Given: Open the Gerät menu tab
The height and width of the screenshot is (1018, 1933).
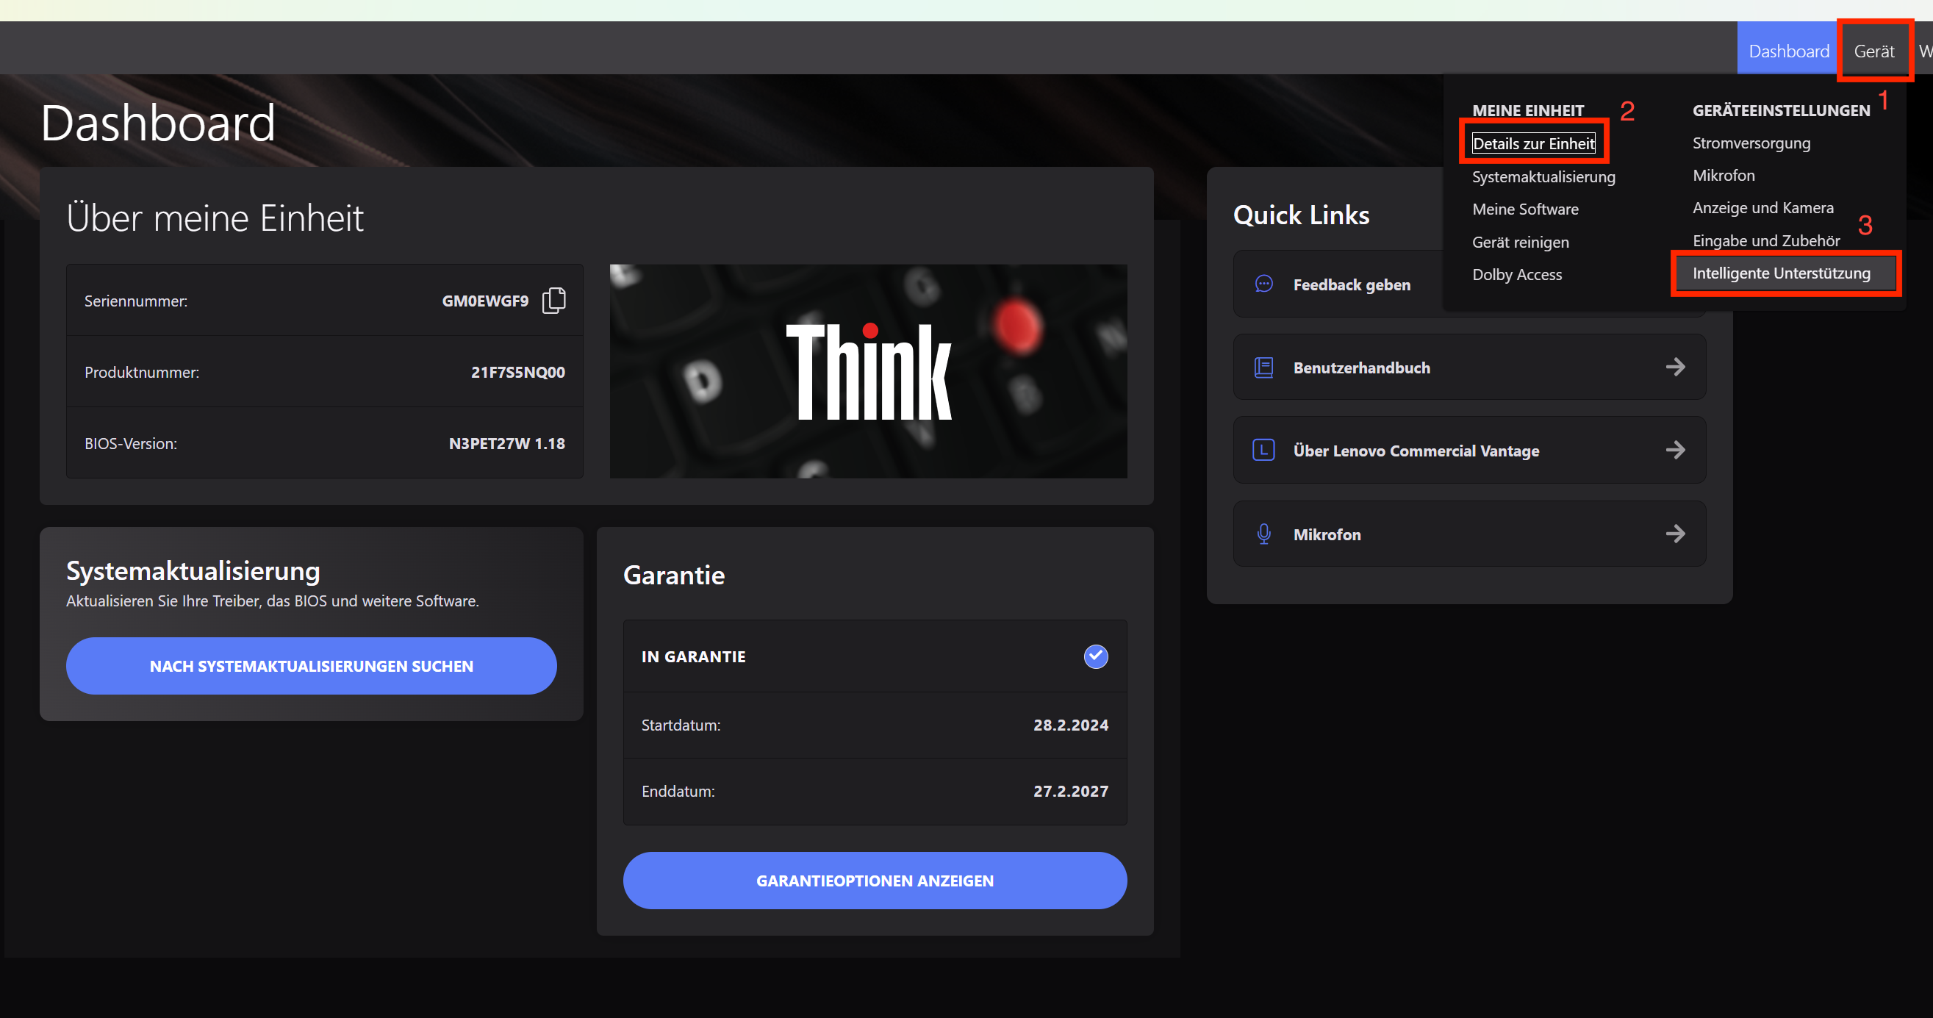Looking at the screenshot, I should (x=1873, y=51).
